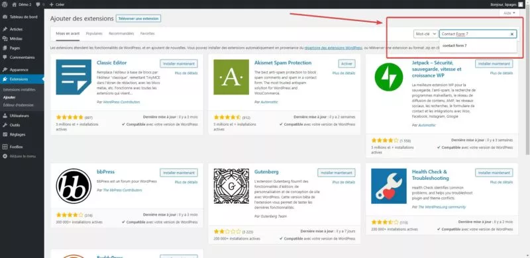Switch to Populaires tab
This screenshot has width=530, height=258.
[94, 34]
